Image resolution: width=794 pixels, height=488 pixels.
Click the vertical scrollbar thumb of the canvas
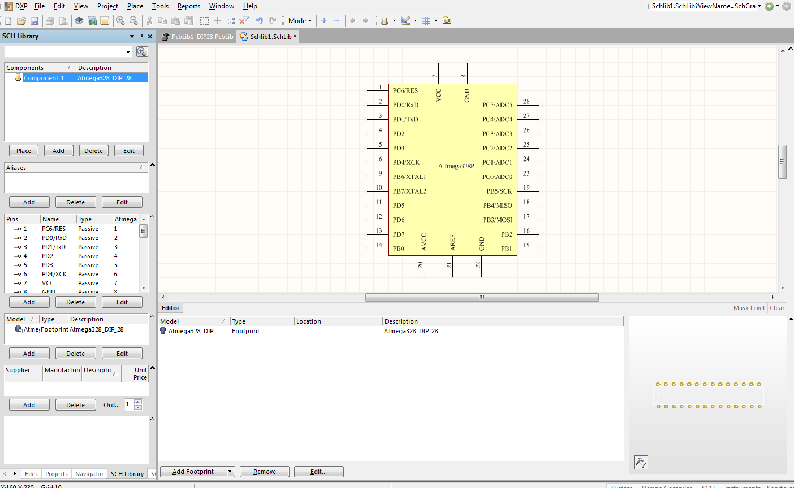coord(783,162)
